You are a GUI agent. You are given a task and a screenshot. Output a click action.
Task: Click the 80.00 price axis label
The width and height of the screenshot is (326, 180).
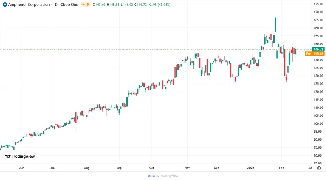tap(318, 155)
